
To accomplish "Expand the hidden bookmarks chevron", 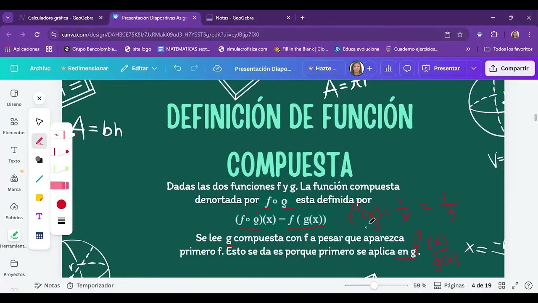I will click(x=468, y=49).
